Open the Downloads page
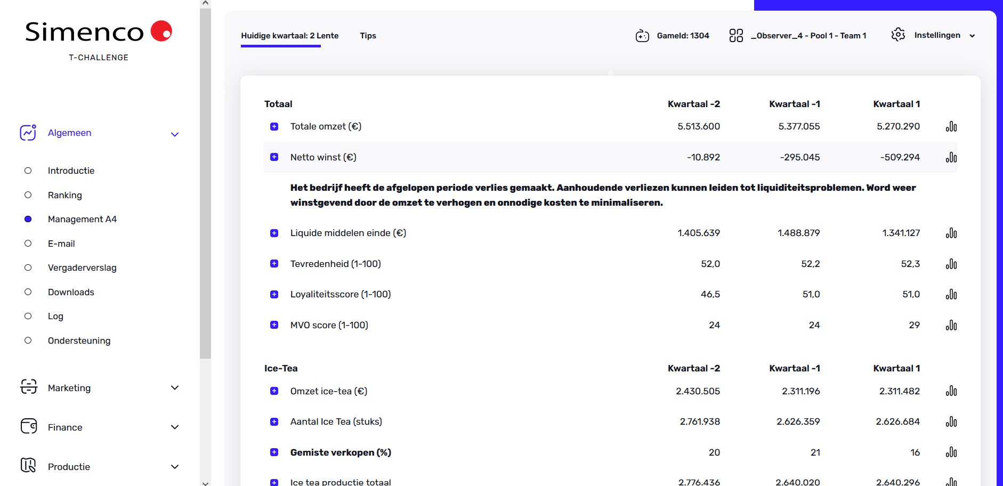Viewport: 1003px width, 486px height. [71, 292]
